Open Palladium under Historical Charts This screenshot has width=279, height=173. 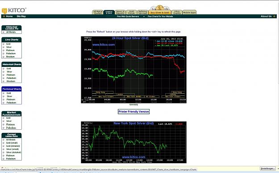[x=11, y=78]
